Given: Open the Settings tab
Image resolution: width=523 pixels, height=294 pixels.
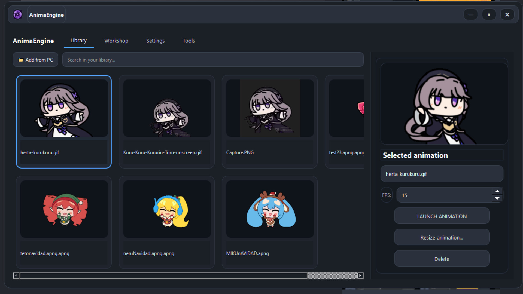Looking at the screenshot, I should pos(155,41).
